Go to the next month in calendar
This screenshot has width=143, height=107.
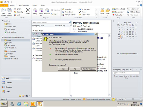coord(137,23)
